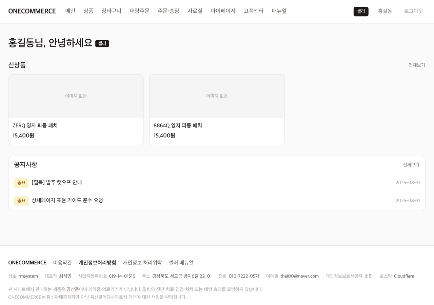Screen dimensions: 434x305
Task: Click hosting value Cloudflare in footer
Action: (404, 276)
